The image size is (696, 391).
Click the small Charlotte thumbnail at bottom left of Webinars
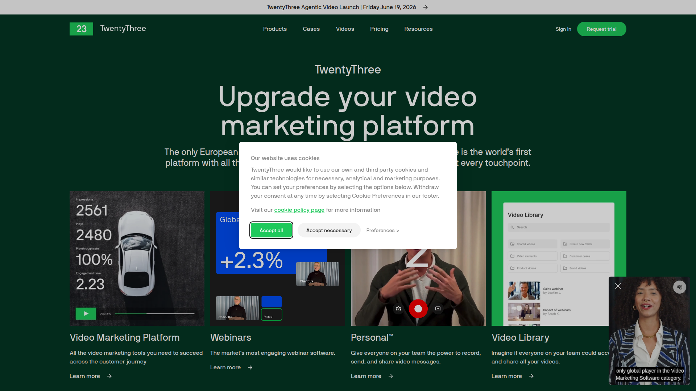tap(237, 308)
